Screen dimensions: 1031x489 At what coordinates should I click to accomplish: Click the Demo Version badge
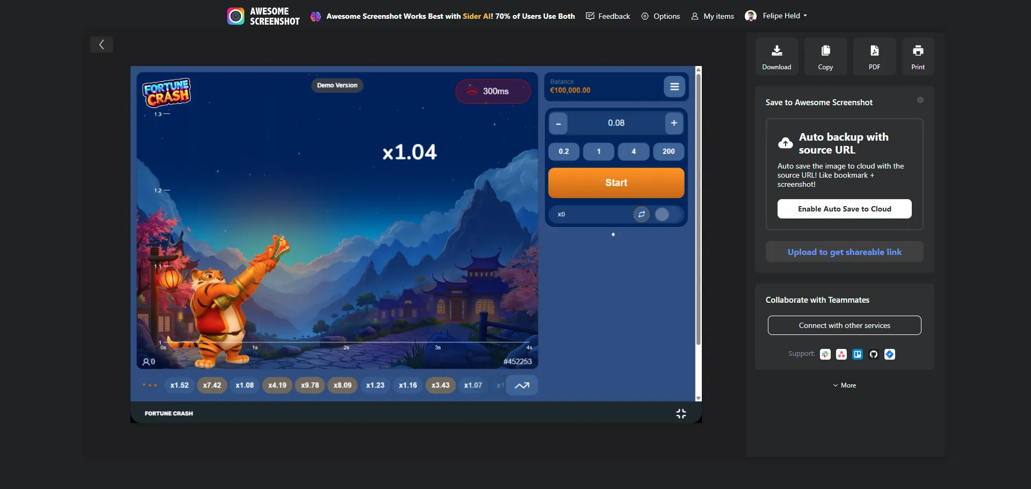[337, 85]
